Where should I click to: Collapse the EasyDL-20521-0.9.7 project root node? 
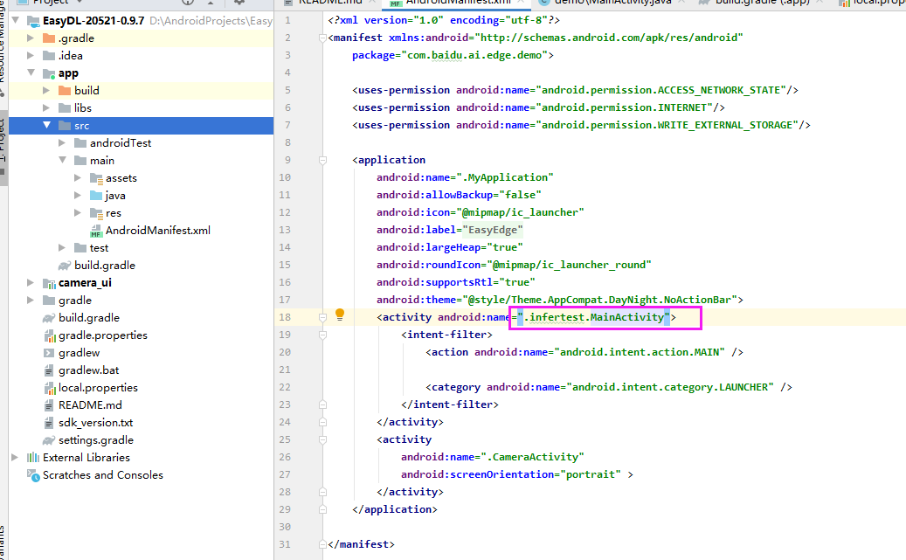pyautogui.click(x=16, y=21)
